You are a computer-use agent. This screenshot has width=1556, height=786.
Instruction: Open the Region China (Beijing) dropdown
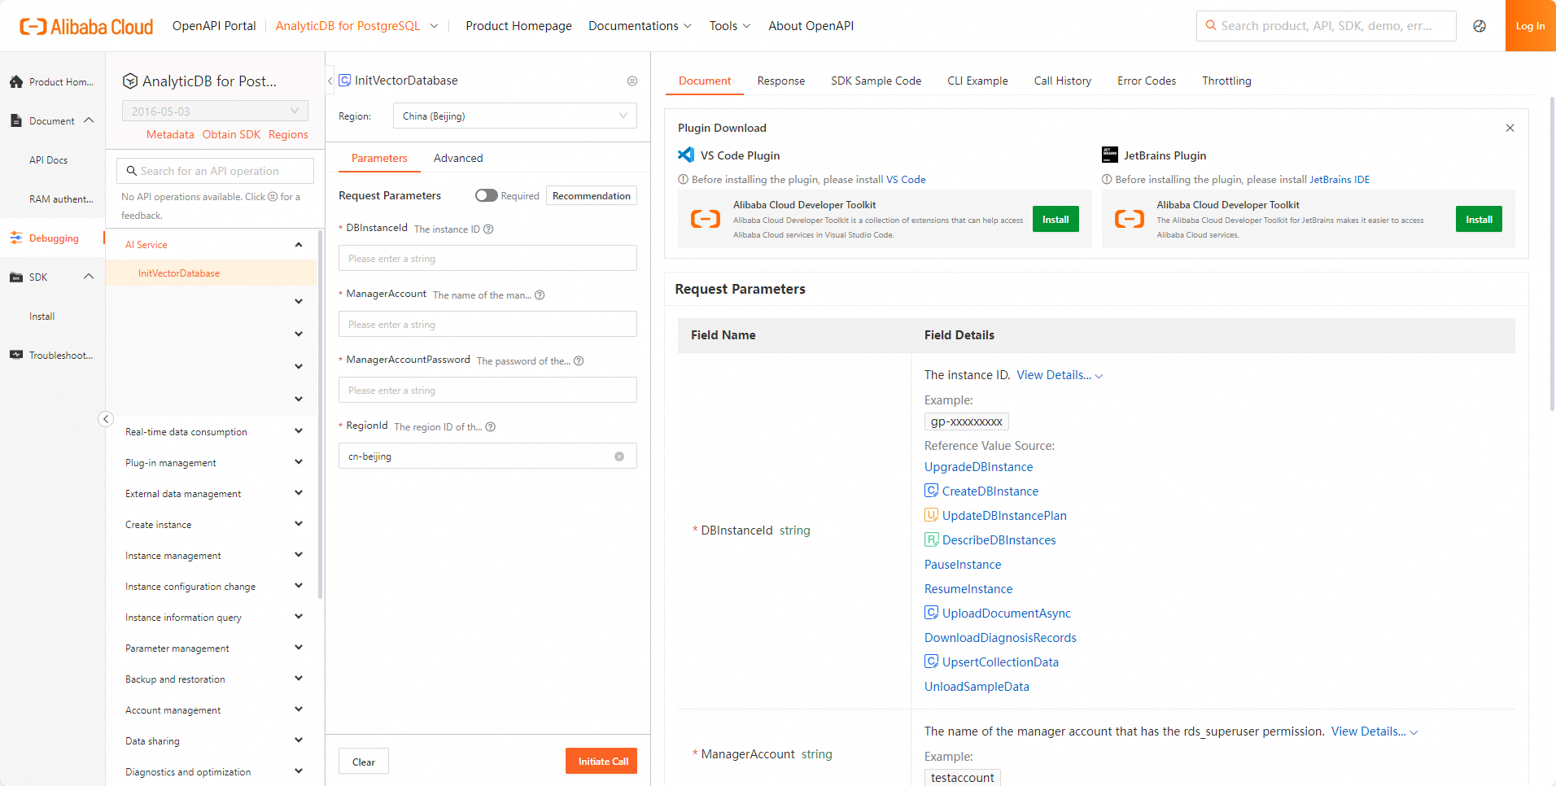click(x=514, y=116)
